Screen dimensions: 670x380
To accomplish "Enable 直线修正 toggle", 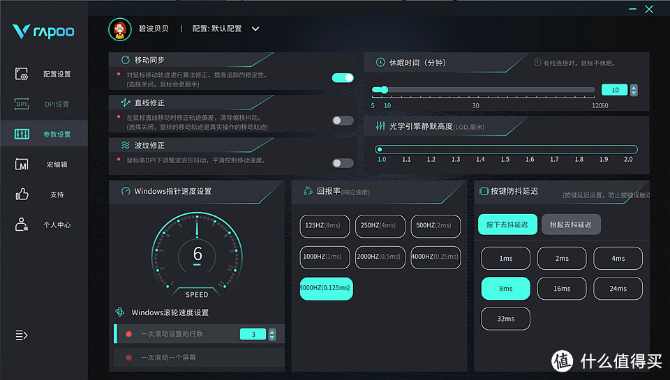I will [x=343, y=121].
